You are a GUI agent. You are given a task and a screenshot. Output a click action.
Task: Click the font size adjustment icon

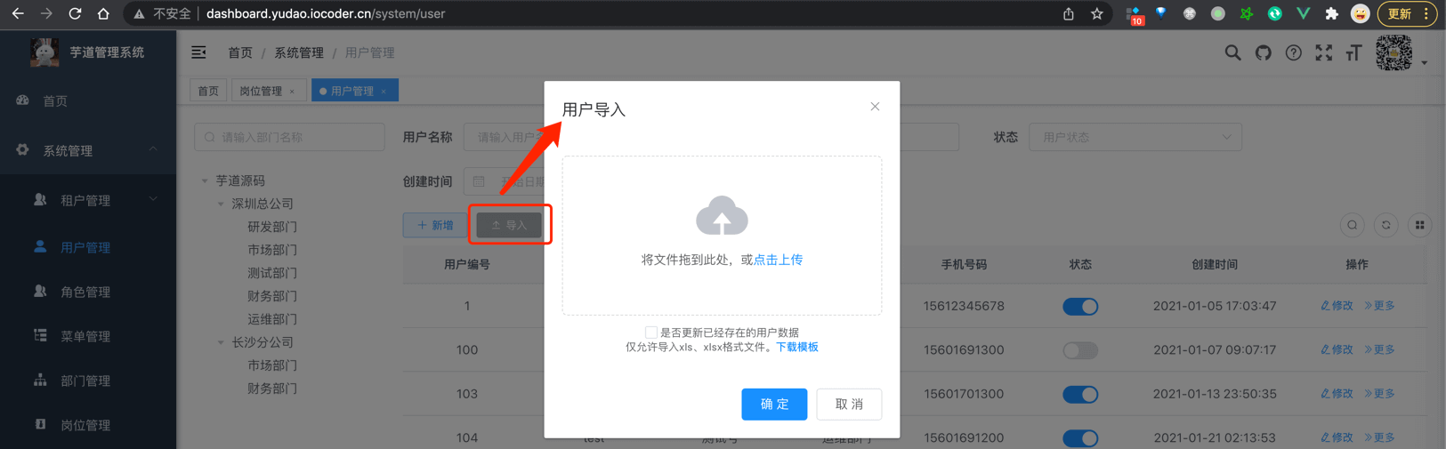tap(1353, 53)
